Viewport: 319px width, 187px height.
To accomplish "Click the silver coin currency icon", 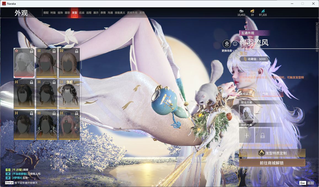I will pos(241,11).
